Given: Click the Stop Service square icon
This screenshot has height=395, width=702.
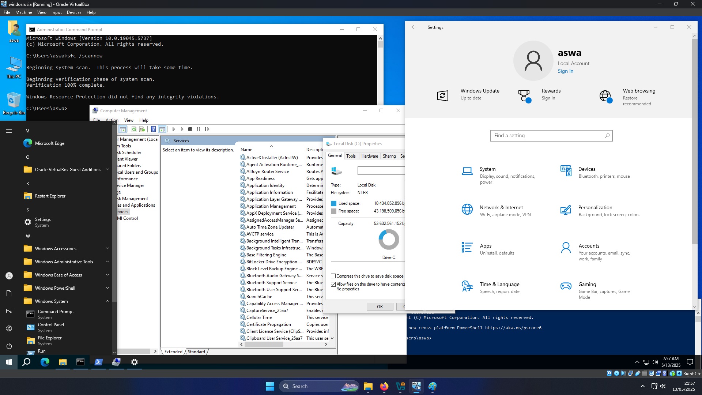Looking at the screenshot, I should [x=190, y=129].
